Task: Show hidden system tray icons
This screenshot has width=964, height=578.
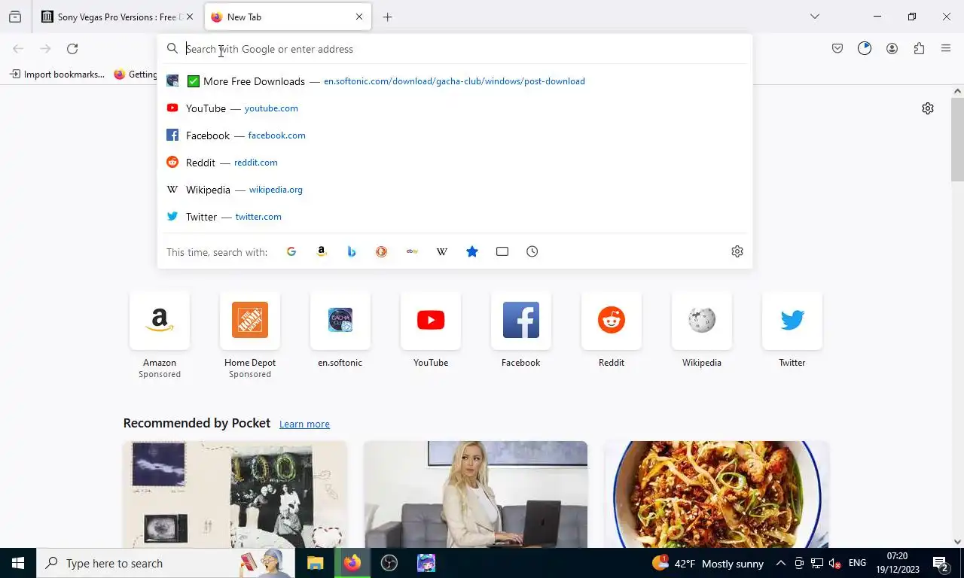Action: (781, 563)
